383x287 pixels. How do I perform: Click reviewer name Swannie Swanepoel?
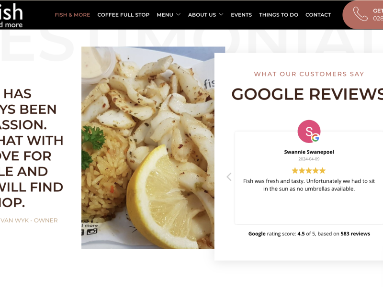pyautogui.click(x=309, y=152)
